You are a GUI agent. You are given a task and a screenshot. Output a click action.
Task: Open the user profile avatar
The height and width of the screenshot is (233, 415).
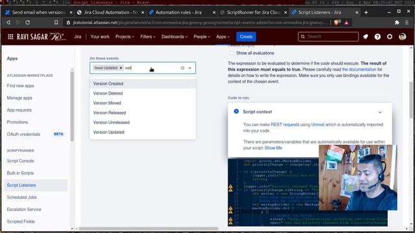pyautogui.click(x=402, y=37)
